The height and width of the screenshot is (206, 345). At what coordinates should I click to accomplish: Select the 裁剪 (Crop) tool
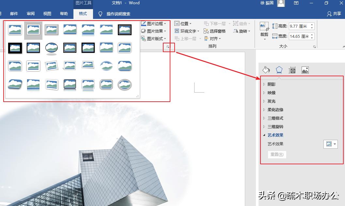click(x=263, y=29)
